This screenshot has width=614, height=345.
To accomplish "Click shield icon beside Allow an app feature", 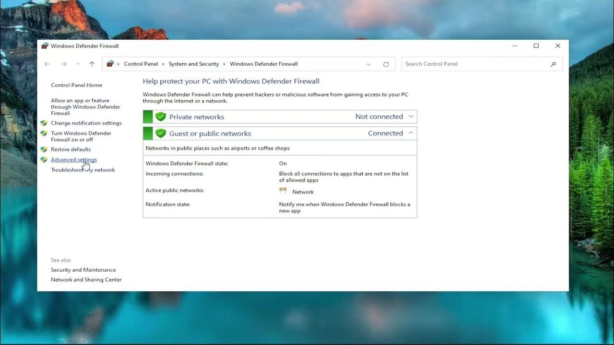I will (45, 100).
